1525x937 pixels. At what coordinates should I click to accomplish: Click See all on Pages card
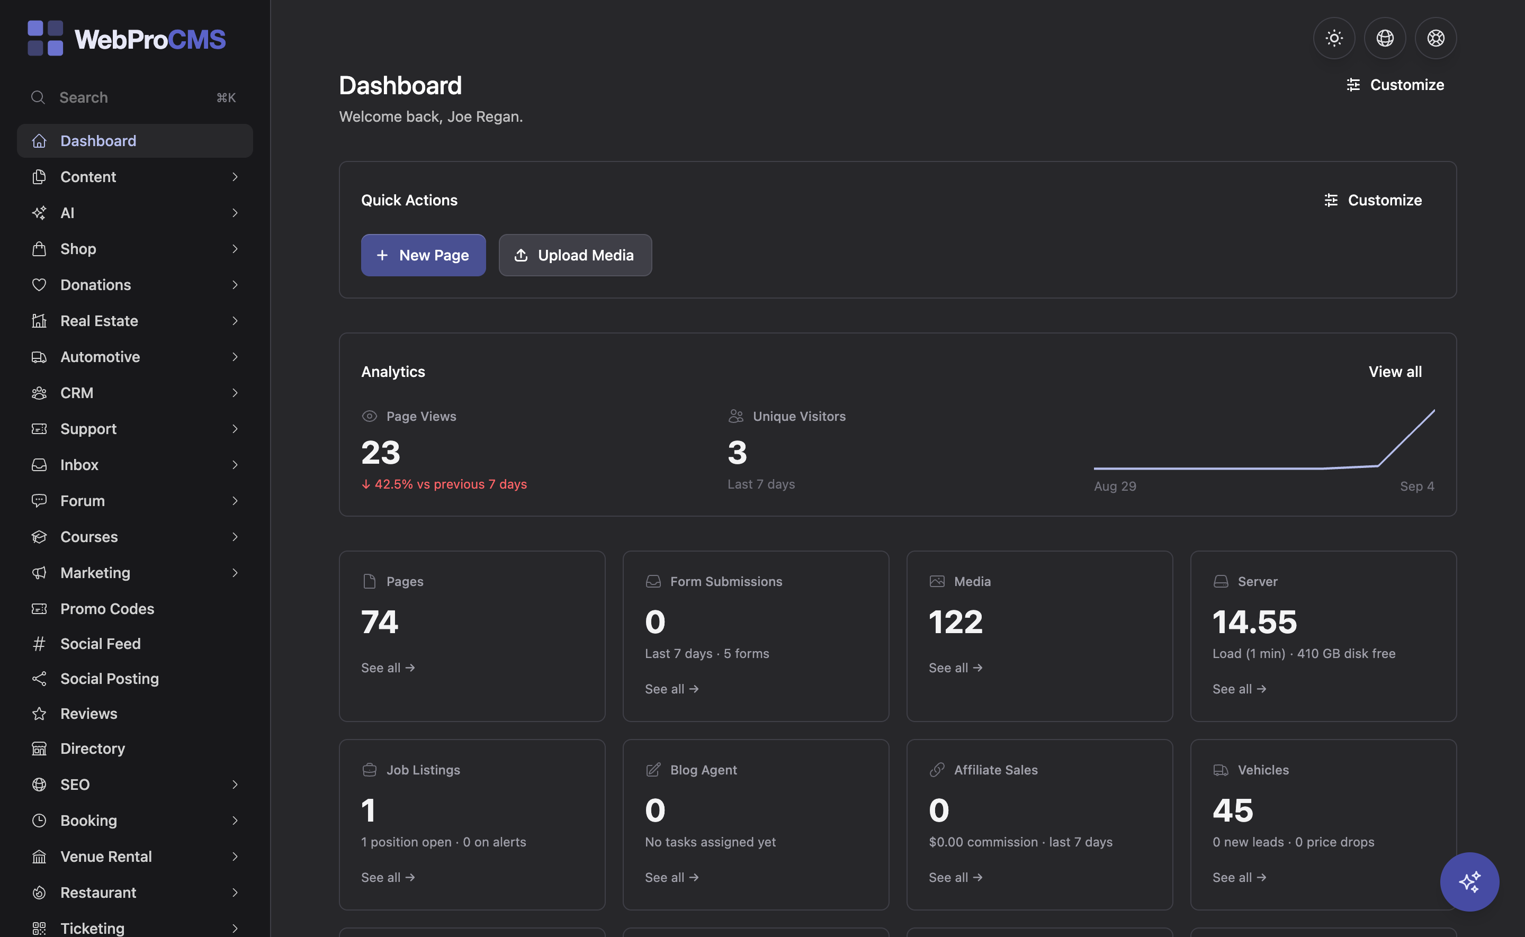[x=388, y=668]
